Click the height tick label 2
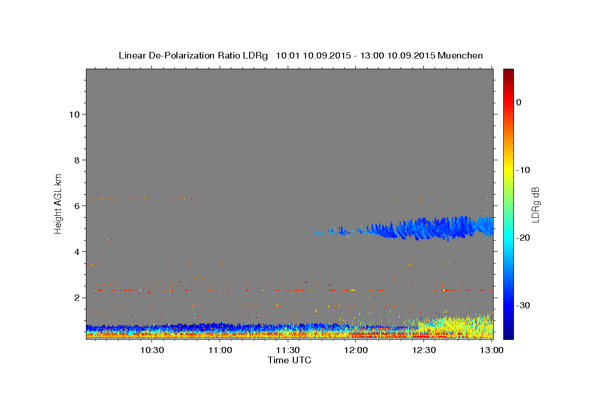The height and width of the screenshot is (407, 610). click(x=77, y=298)
